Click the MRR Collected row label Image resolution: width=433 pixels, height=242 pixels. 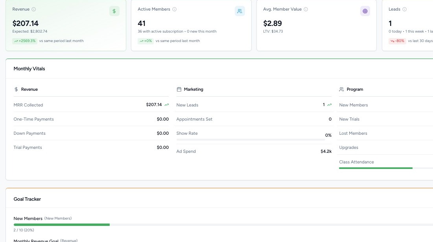click(28, 105)
